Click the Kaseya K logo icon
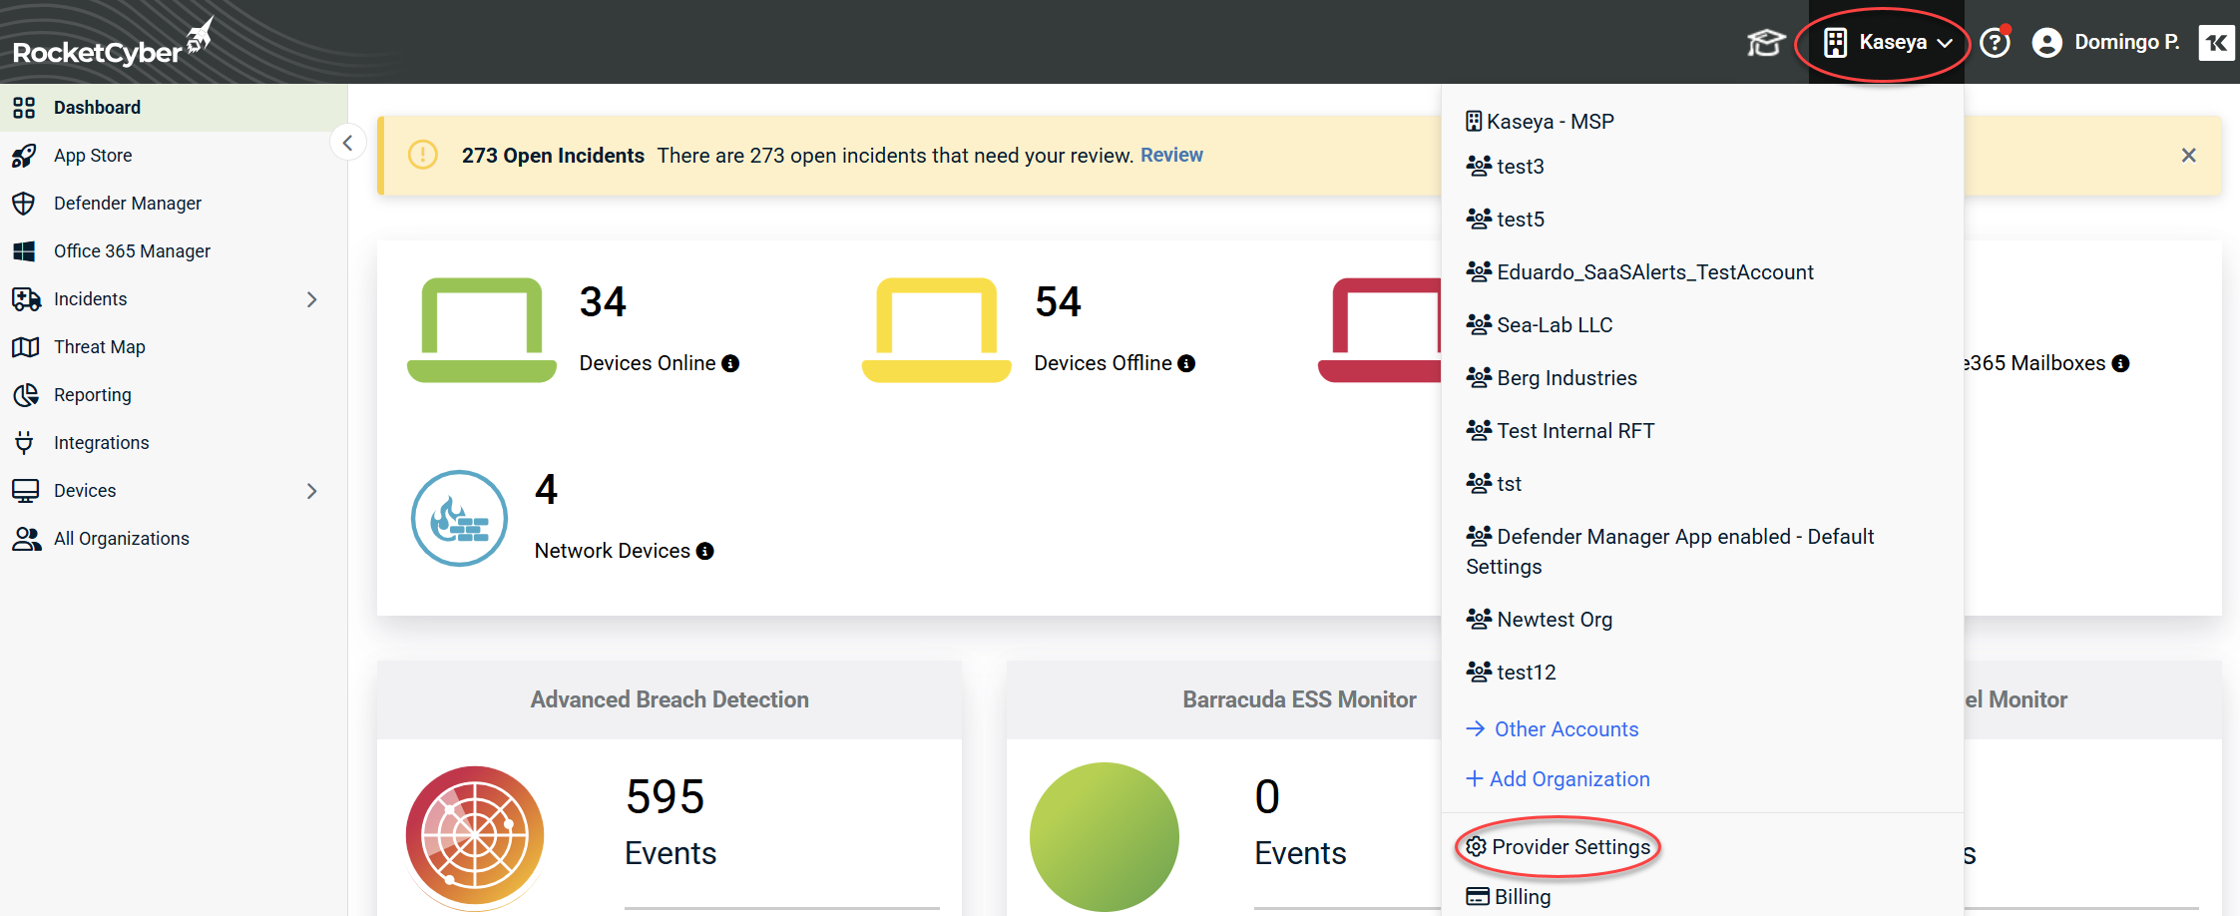The image size is (2240, 916). 2216,43
